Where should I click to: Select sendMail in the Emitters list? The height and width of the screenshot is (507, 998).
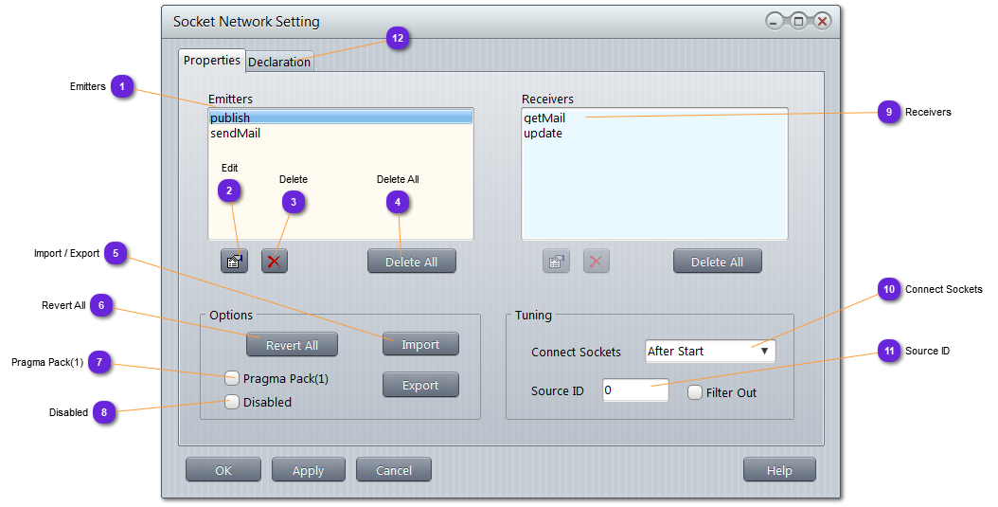click(x=236, y=134)
